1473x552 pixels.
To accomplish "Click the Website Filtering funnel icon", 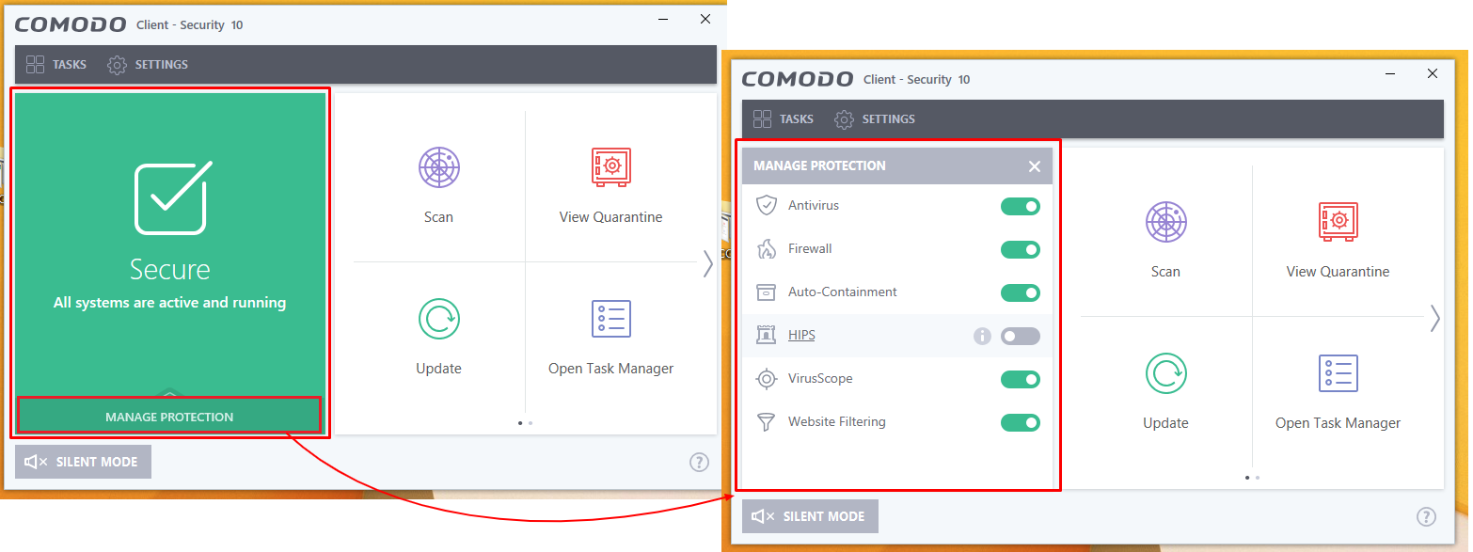I will coord(767,421).
